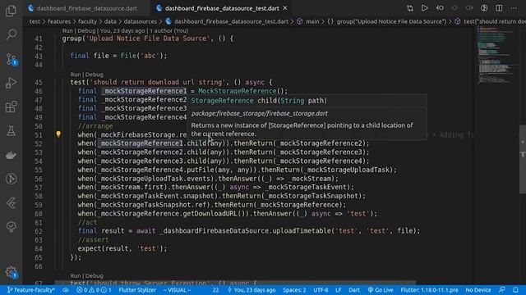Click 'MockStorageReference' constructor on line 46

click(x=238, y=91)
